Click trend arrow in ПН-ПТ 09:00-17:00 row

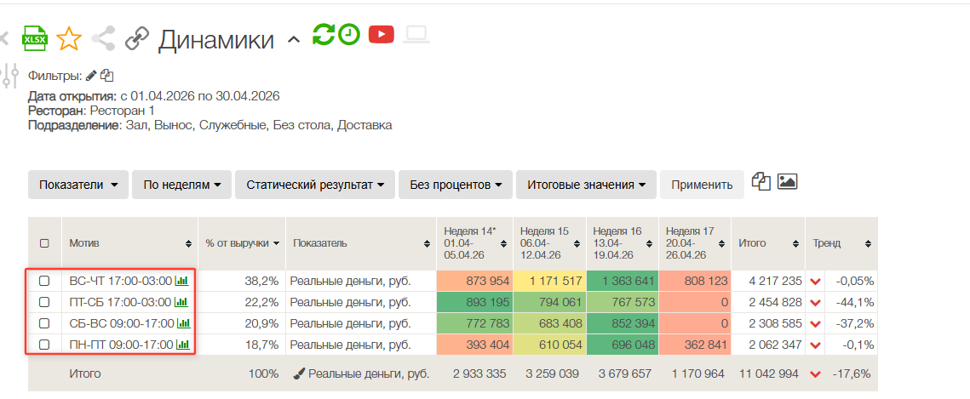pos(815,345)
